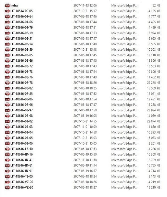Click file name LIT-18616-03-02
This screenshot has height=197, width=167.
(22, 121)
